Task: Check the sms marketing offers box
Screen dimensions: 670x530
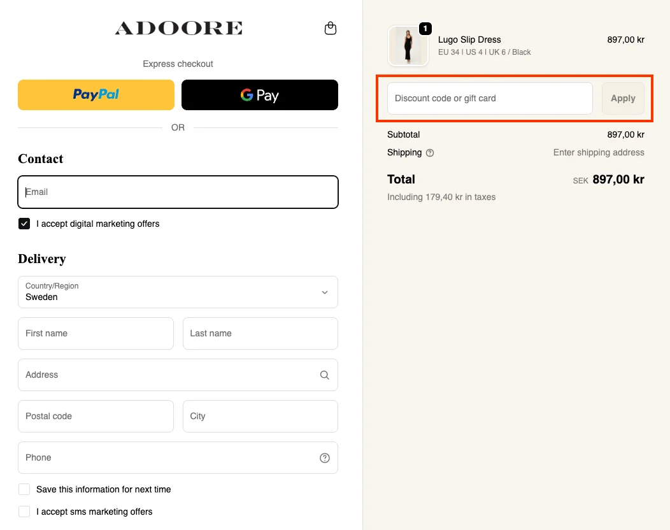Action: pos(24,512)
